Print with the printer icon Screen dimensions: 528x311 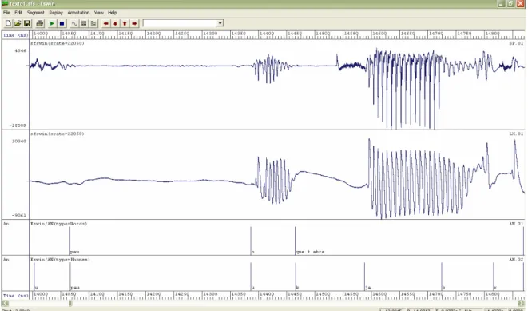tap(40, 23)
